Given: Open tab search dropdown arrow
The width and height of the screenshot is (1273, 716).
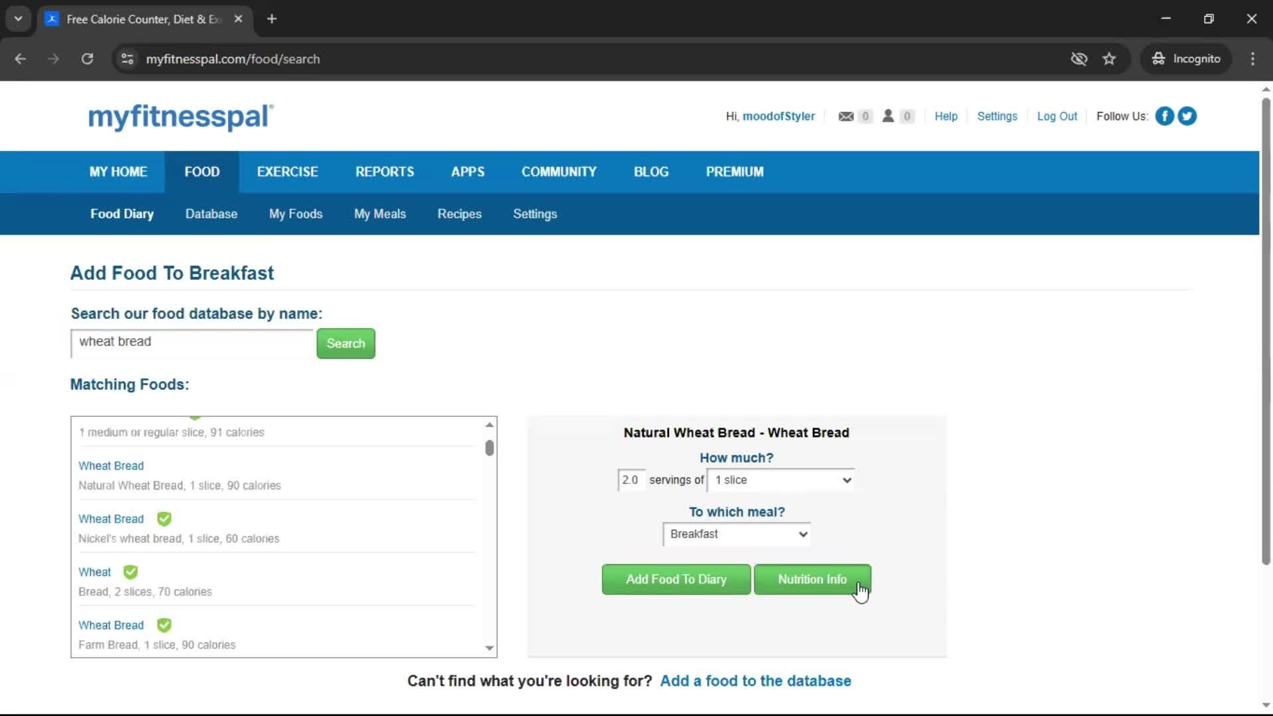Looking at the screenshot, I should tap(18, 19).
